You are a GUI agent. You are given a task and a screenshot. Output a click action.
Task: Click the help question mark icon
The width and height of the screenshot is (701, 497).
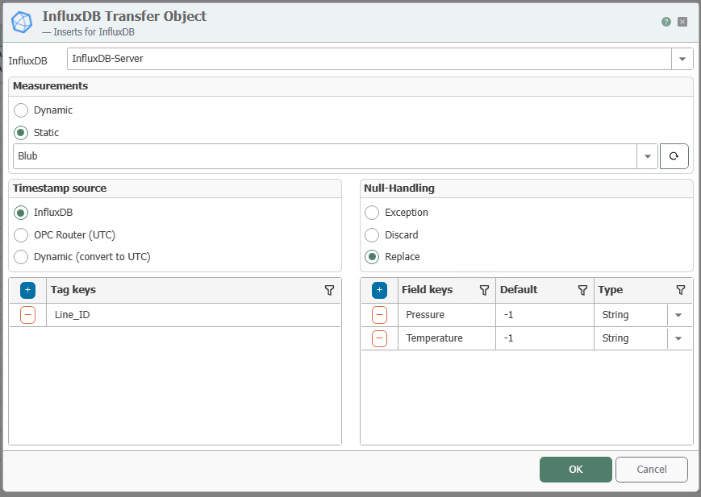pos(666,22)
